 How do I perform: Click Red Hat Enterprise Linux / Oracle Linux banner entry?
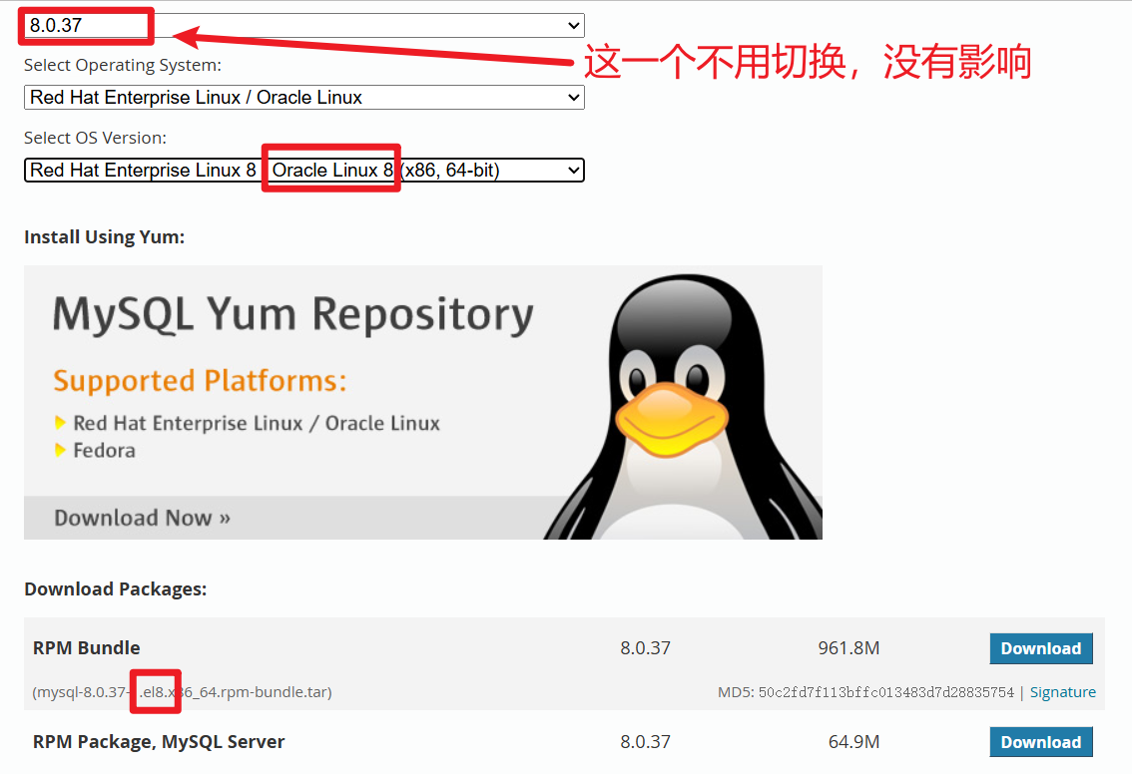coord(257,424)
